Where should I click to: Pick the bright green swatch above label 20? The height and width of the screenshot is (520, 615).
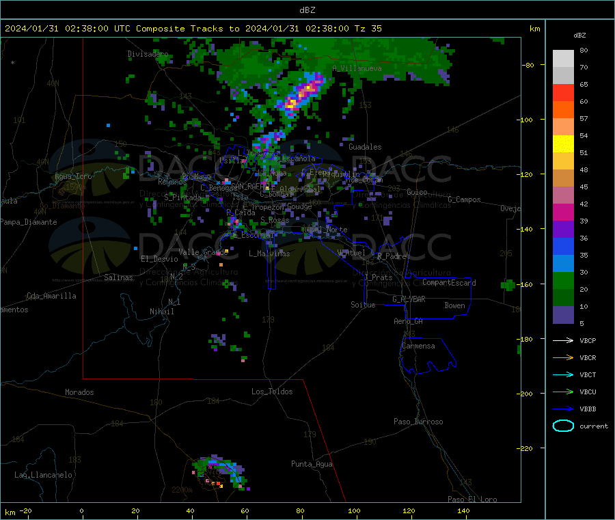click(563, 280)
